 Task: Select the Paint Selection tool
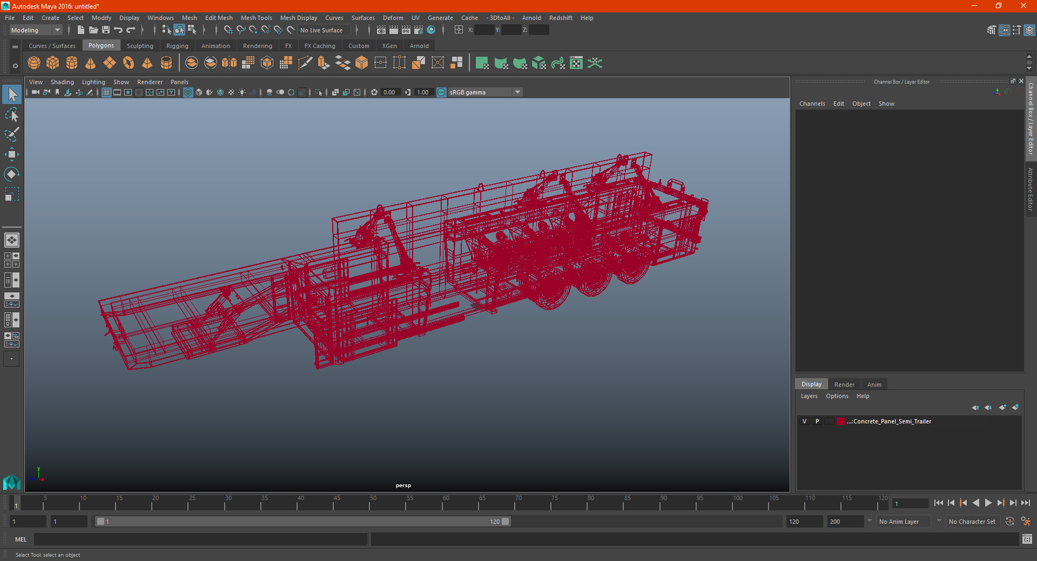(11, 134)
